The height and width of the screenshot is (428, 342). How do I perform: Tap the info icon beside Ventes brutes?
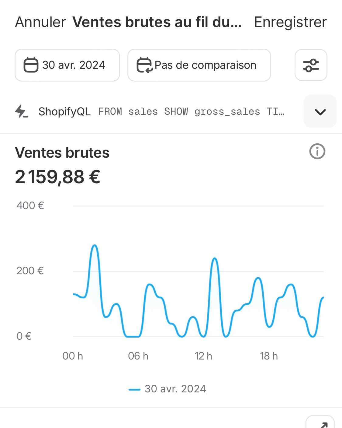pos(317,151)
